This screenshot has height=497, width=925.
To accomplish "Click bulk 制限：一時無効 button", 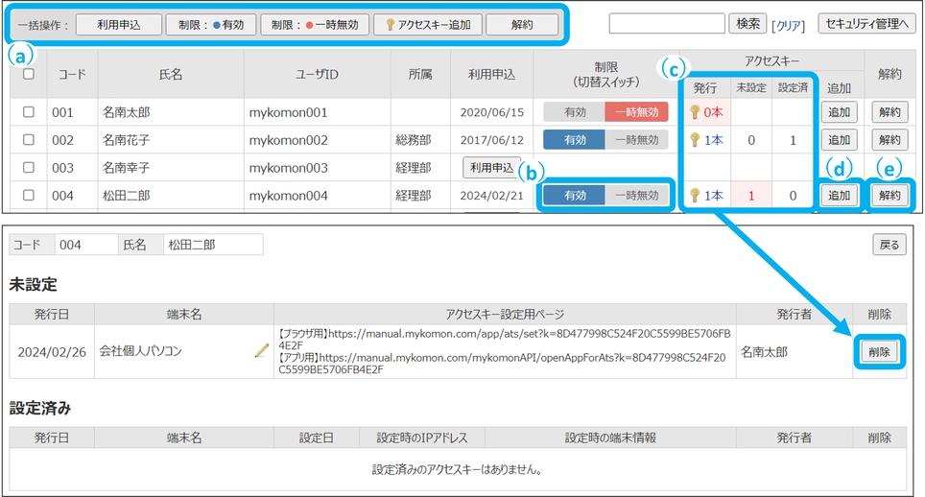I will pos(313,25).
